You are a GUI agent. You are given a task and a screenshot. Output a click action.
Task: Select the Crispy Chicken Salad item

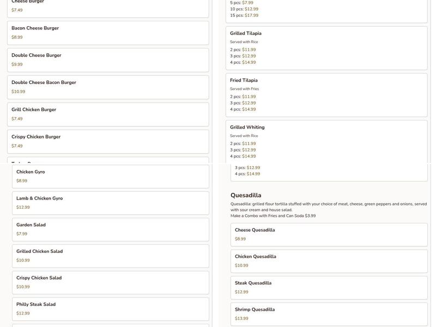coord(111,282)
